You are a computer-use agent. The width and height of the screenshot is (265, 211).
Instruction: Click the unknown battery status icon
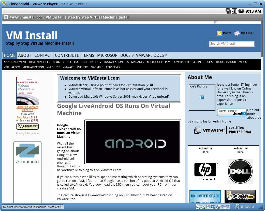pyautogui.click(x=241, y=11)
